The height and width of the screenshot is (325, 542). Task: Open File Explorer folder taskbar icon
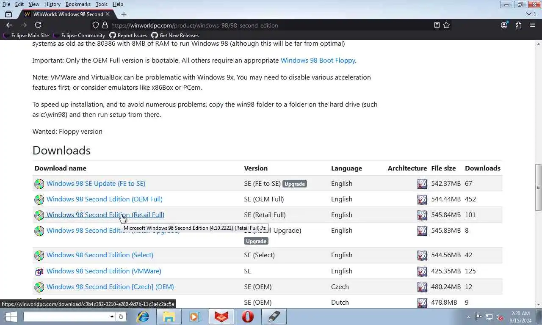[x=169, y=317]
